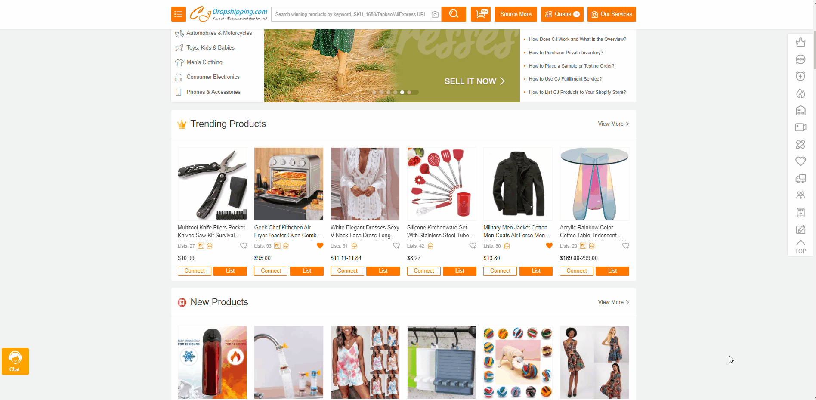Click the camera image search icon
This screenshot has height=400, width=816.
click(x=435, y=14)
